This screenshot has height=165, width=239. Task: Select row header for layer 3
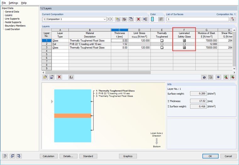[47, 48]
